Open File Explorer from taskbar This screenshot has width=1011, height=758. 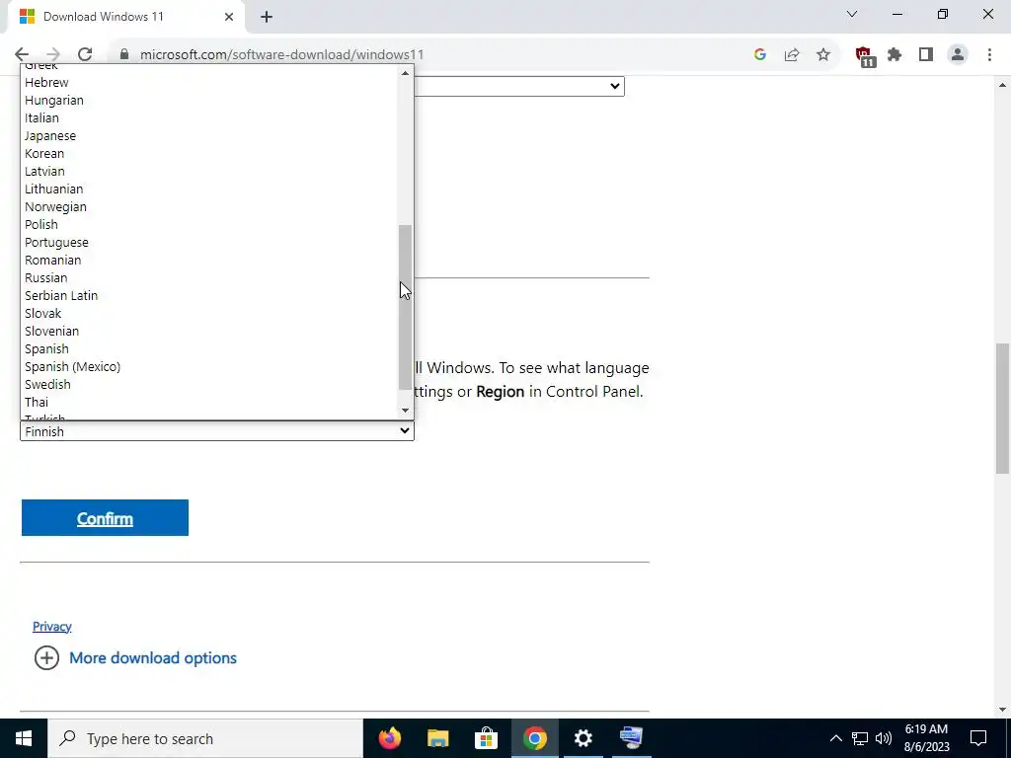coord(437,738)
